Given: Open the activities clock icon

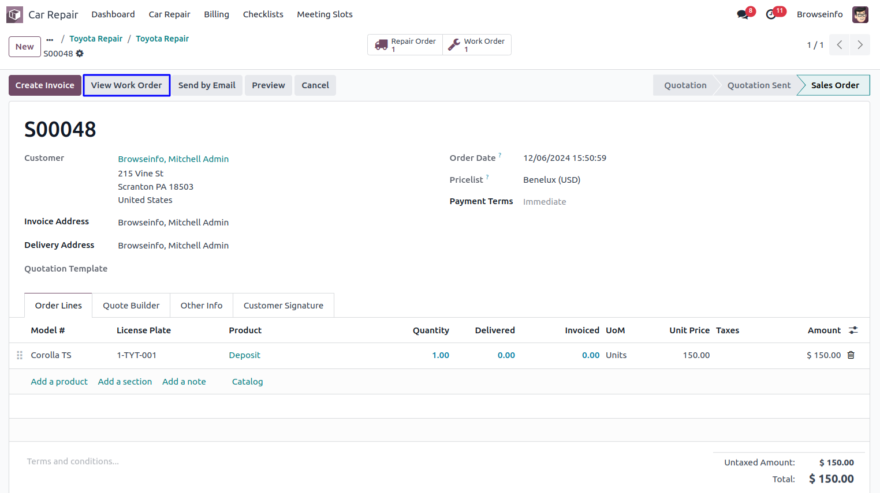Looking at the screenshot, I should click(771, 14).
